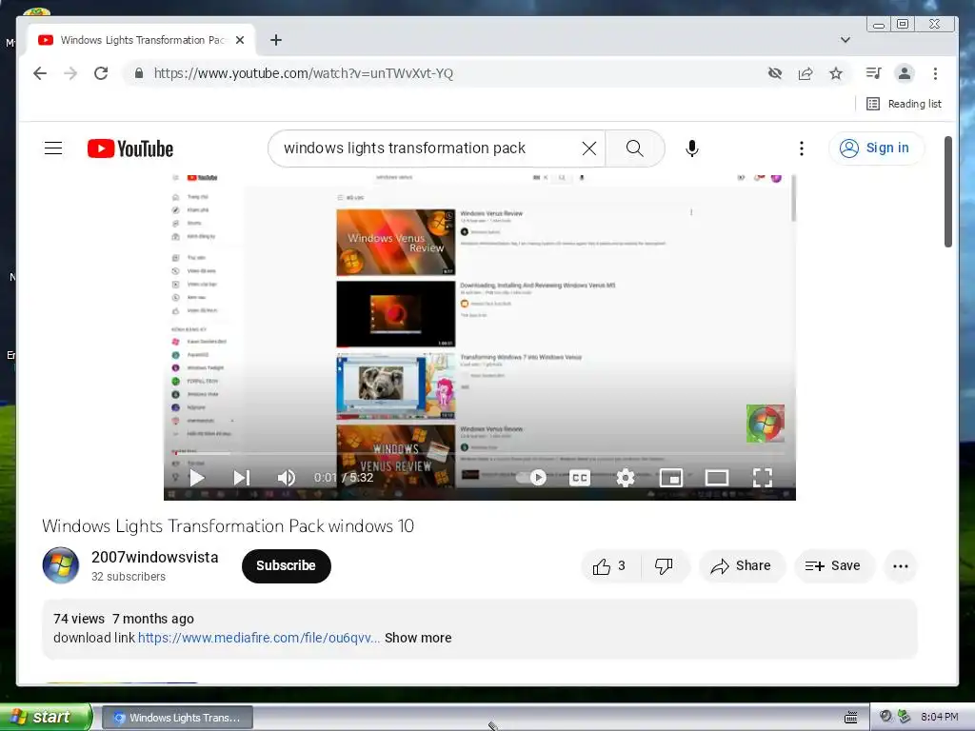Toggle the autoplay switch
This screenshot has width=975, height=731.
coord(531,478)
